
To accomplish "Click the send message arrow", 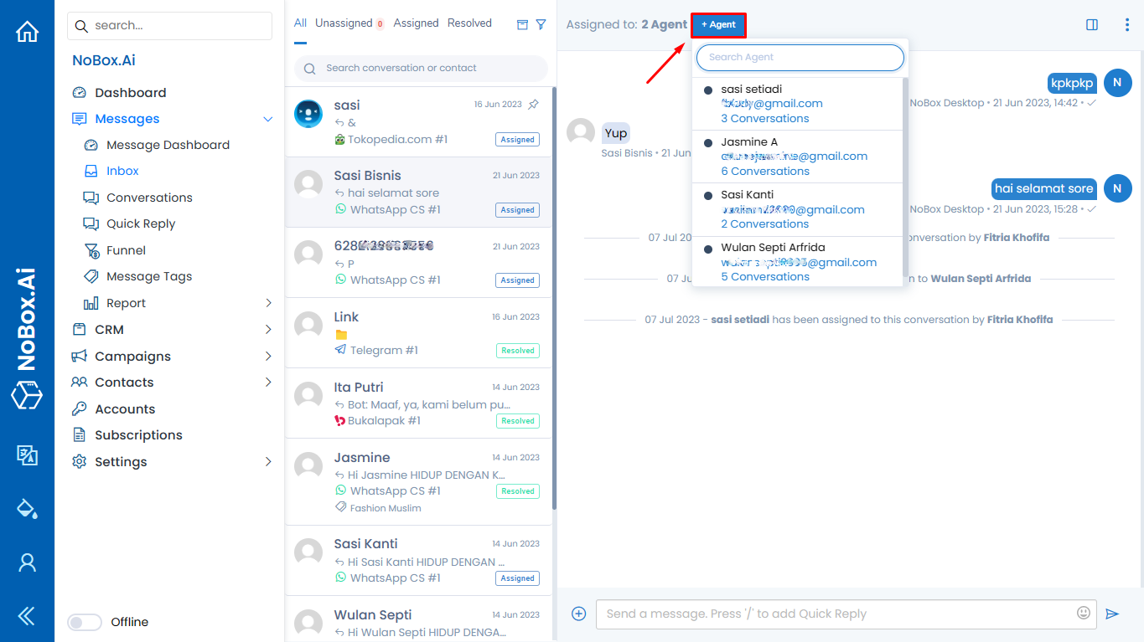I will pyautogui.click(x=1112, y=614).
